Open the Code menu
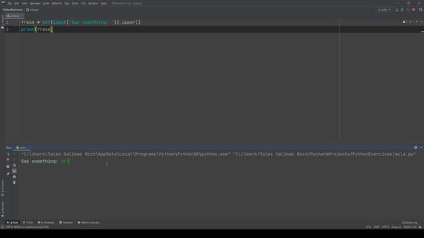 46,3
